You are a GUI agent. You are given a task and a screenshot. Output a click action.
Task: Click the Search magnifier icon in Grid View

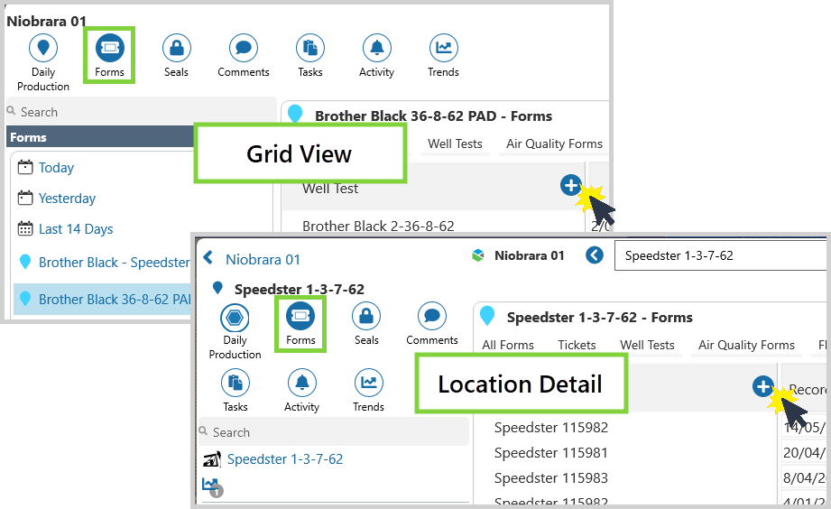11,111
